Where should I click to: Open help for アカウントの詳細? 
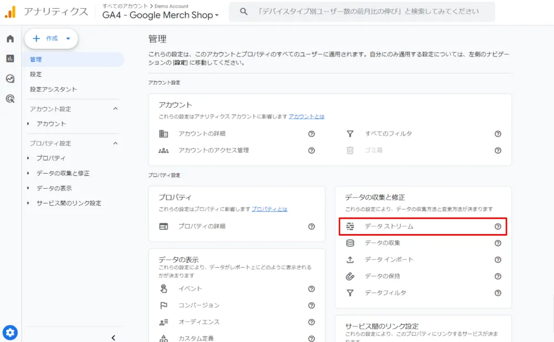[311, 134]
